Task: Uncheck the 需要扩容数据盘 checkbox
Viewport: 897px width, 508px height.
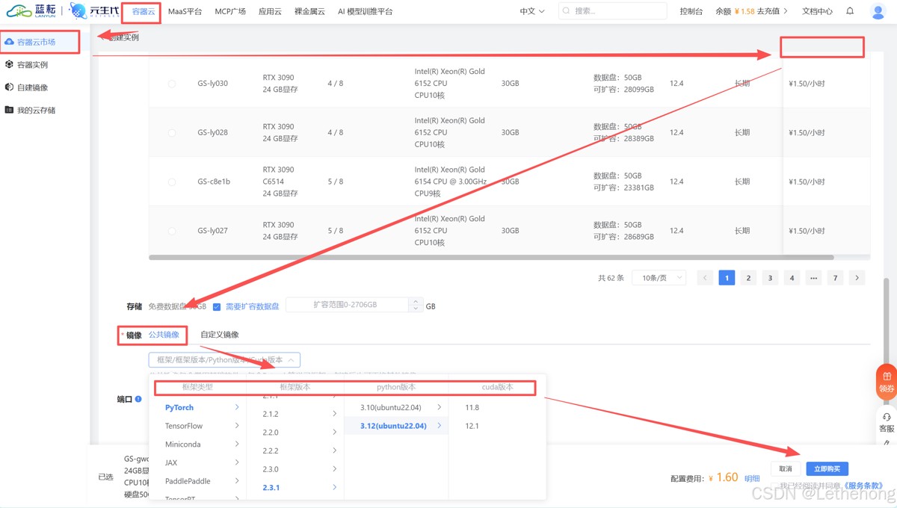Action: [217, 306]
